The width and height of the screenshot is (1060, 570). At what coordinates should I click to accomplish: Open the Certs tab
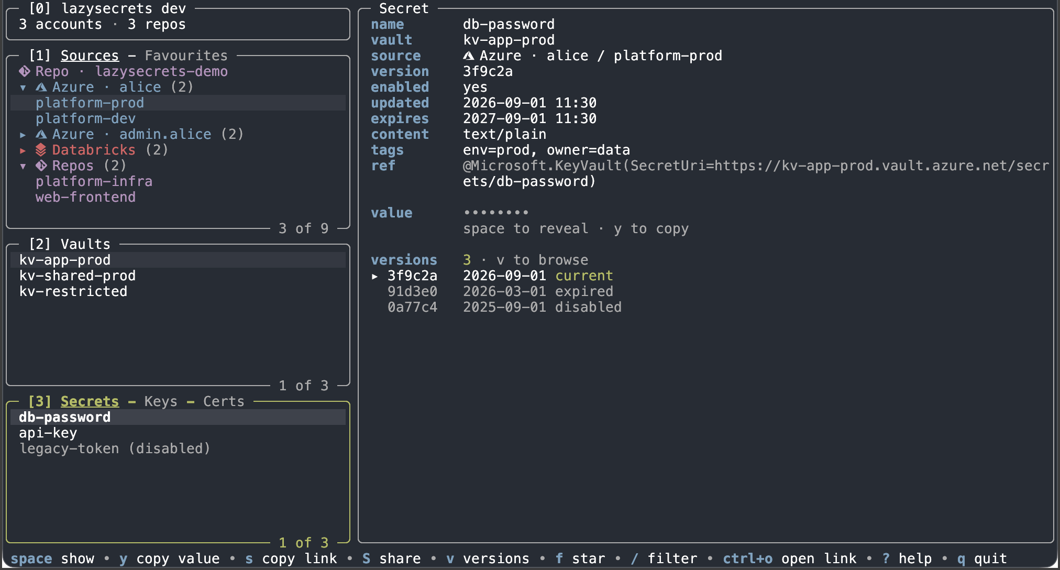[224, 401]
